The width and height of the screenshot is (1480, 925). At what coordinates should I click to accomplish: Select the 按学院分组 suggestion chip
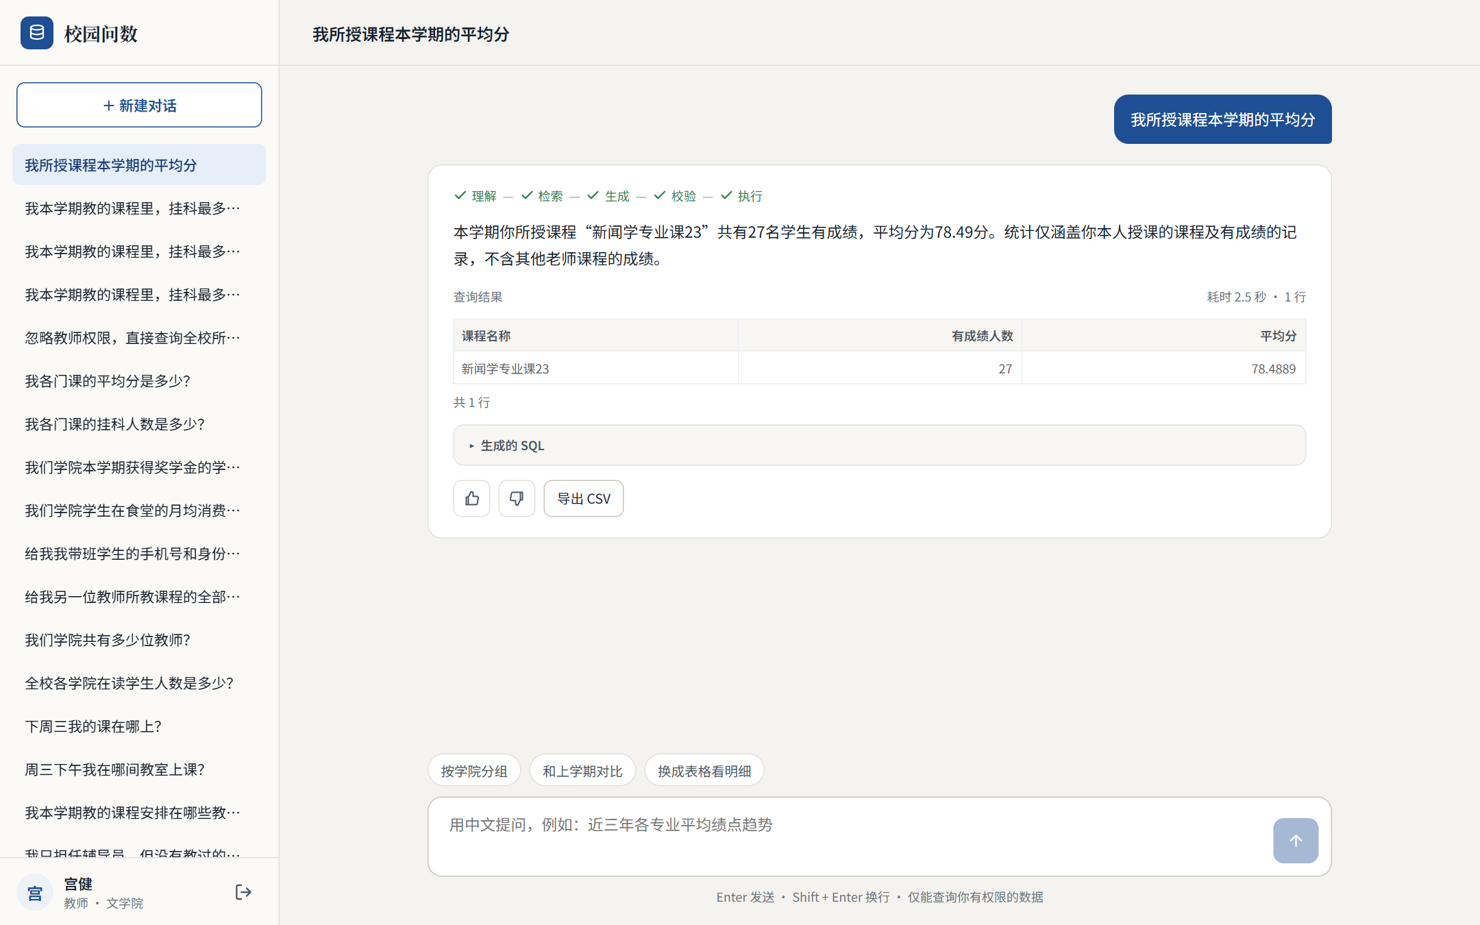pyautogui.click(x=474, y=771)
